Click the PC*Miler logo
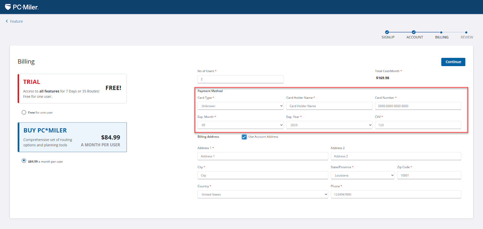Image resolution: width=483 pixels, height=229 pixels. point(22,7)
